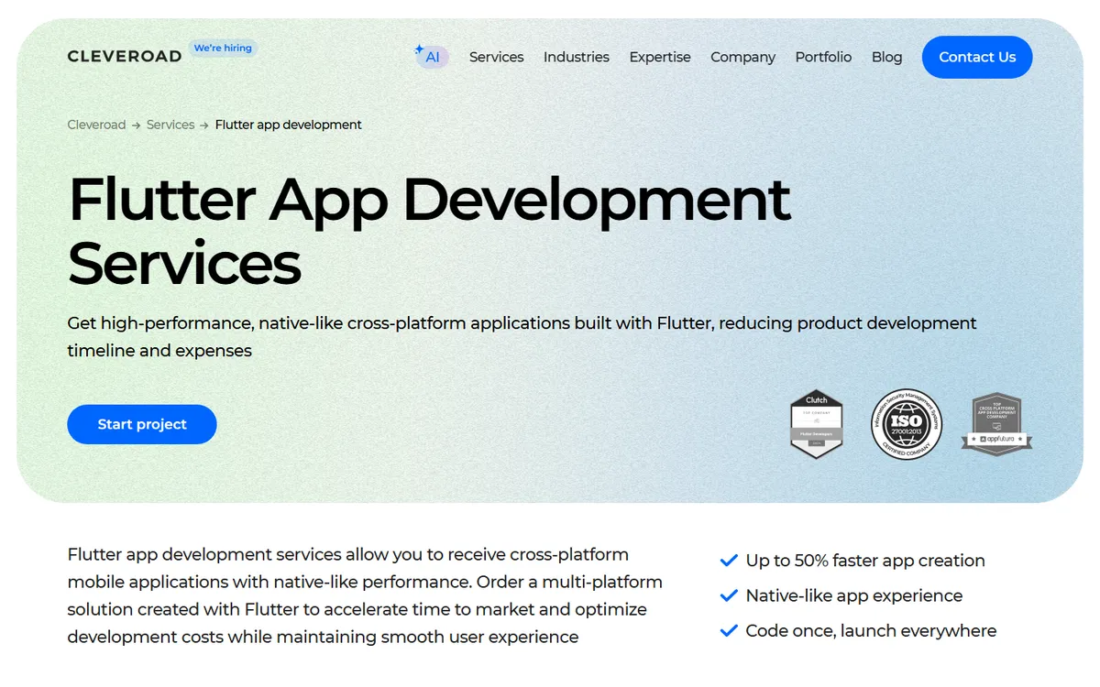Click the AppFutura cross-platform award badge
This screenshot has width=1100, height=687.
[996, 424]
